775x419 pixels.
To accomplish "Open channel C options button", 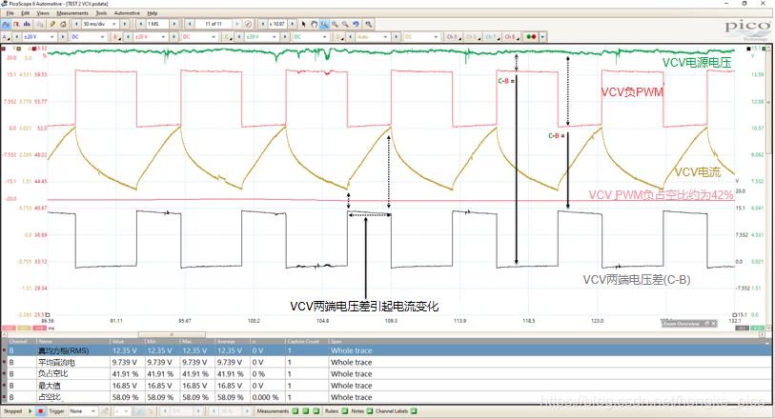I will [x=228, y=37].
